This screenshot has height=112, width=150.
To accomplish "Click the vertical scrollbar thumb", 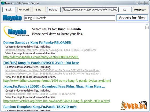I will (147, 28).
